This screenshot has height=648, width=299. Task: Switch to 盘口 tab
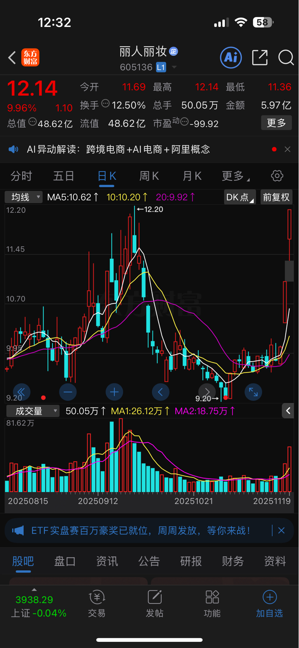click(x=65, y=561)
